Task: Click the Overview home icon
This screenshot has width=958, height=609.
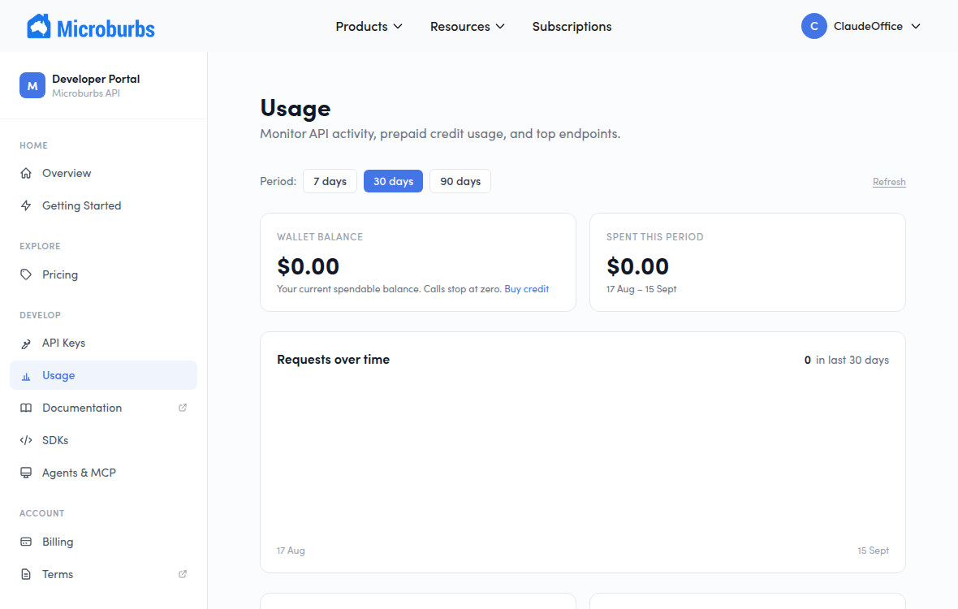Action: pyautogui.click(x=26, y=173)
